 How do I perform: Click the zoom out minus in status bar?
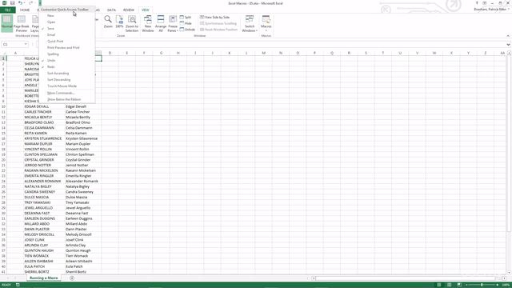click(466, 285)
